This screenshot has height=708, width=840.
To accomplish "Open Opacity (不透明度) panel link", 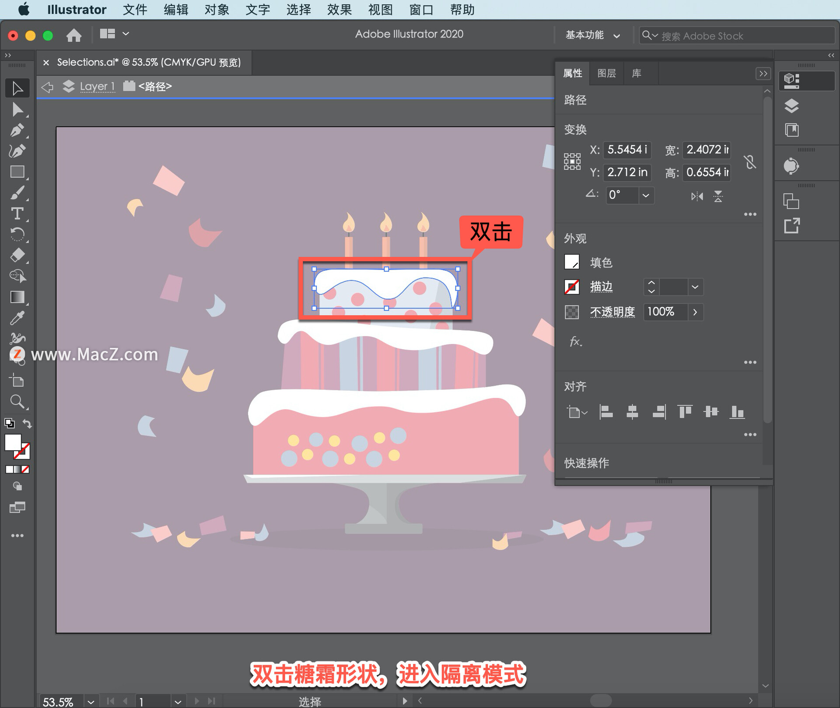I will 612,312.
